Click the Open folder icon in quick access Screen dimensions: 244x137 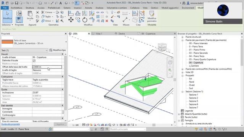click(12, 3)
